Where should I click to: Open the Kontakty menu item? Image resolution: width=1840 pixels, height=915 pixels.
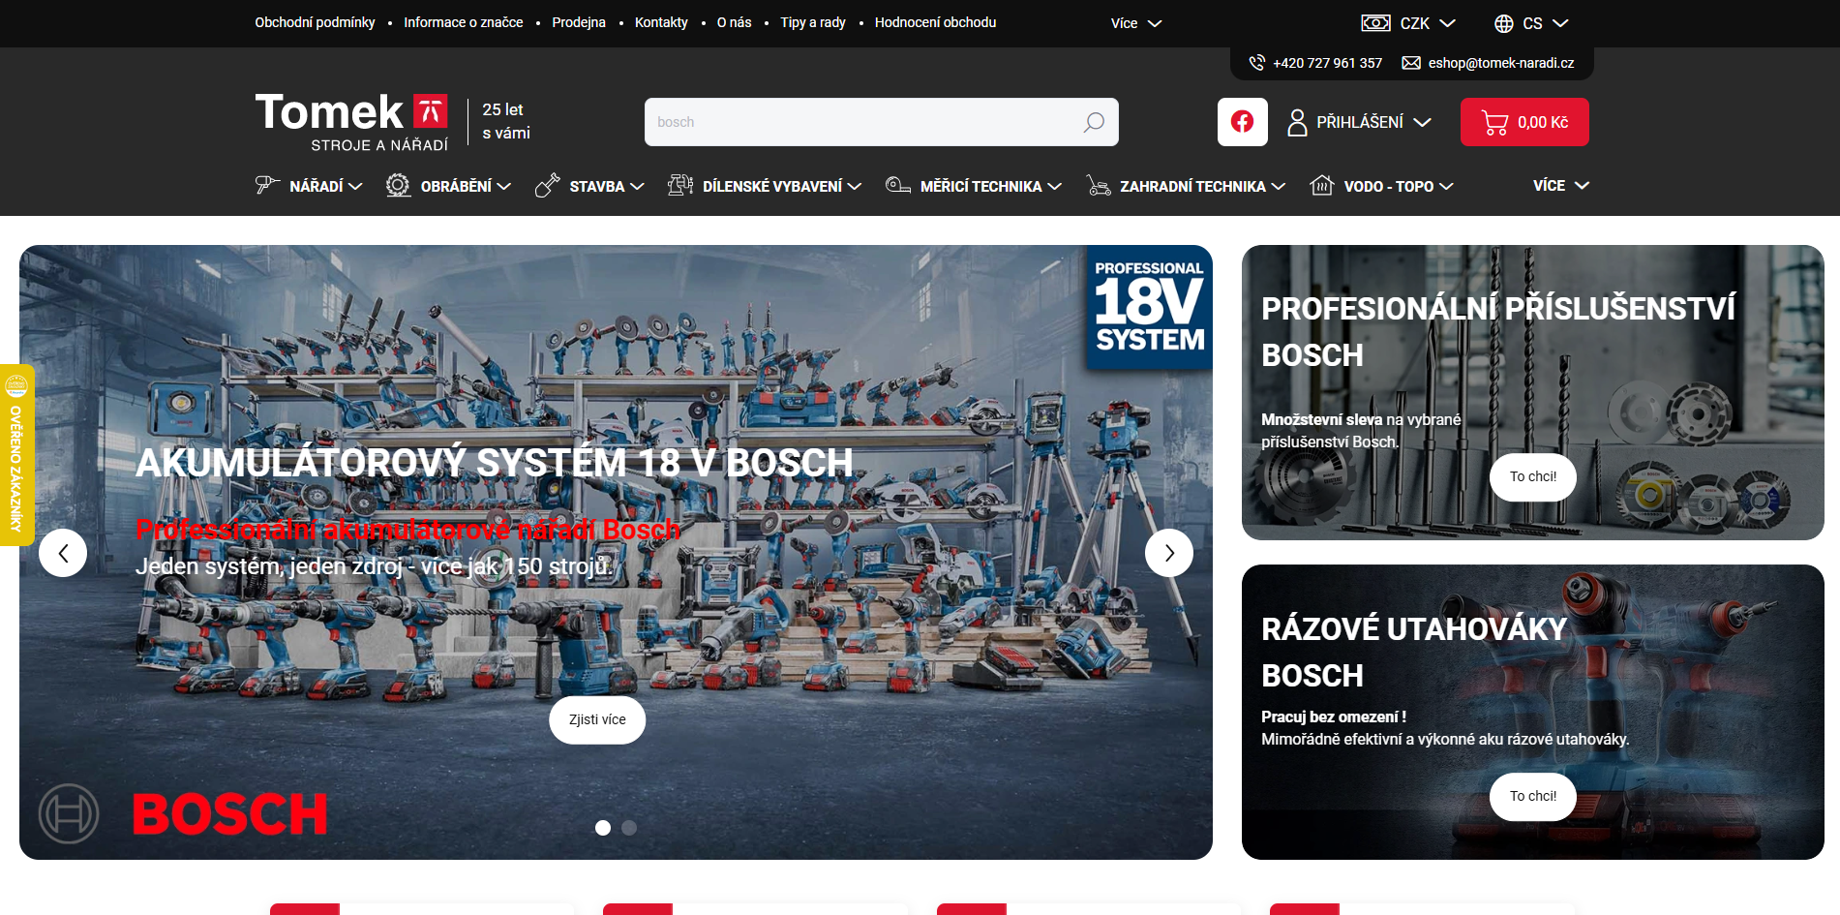click(661, 22)
